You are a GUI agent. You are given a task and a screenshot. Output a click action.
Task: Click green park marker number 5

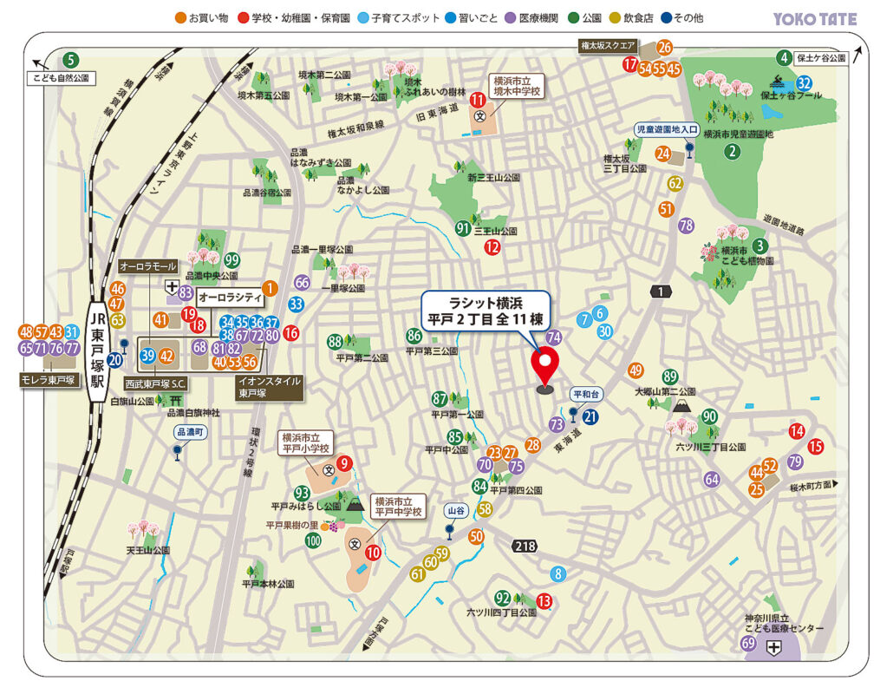70,60
